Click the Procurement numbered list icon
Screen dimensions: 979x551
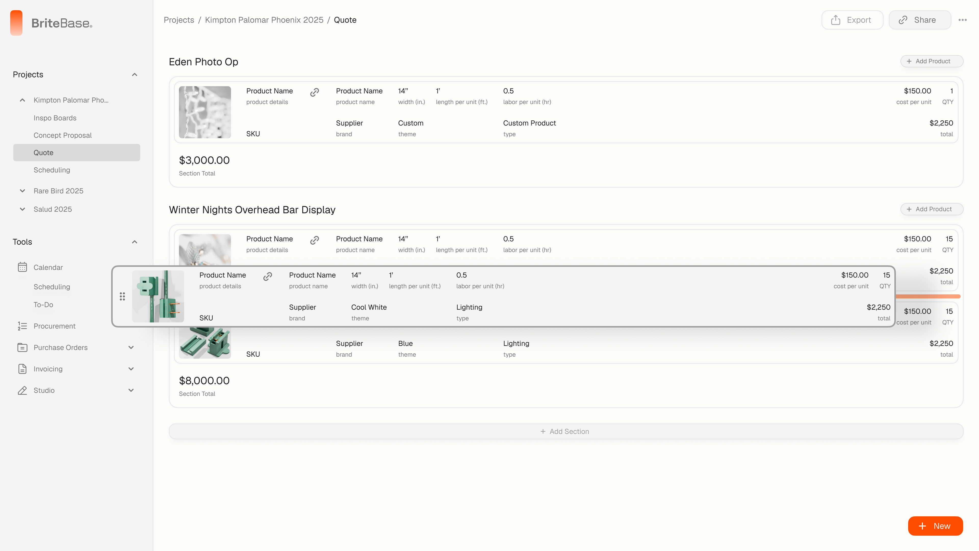pos(22,326)
